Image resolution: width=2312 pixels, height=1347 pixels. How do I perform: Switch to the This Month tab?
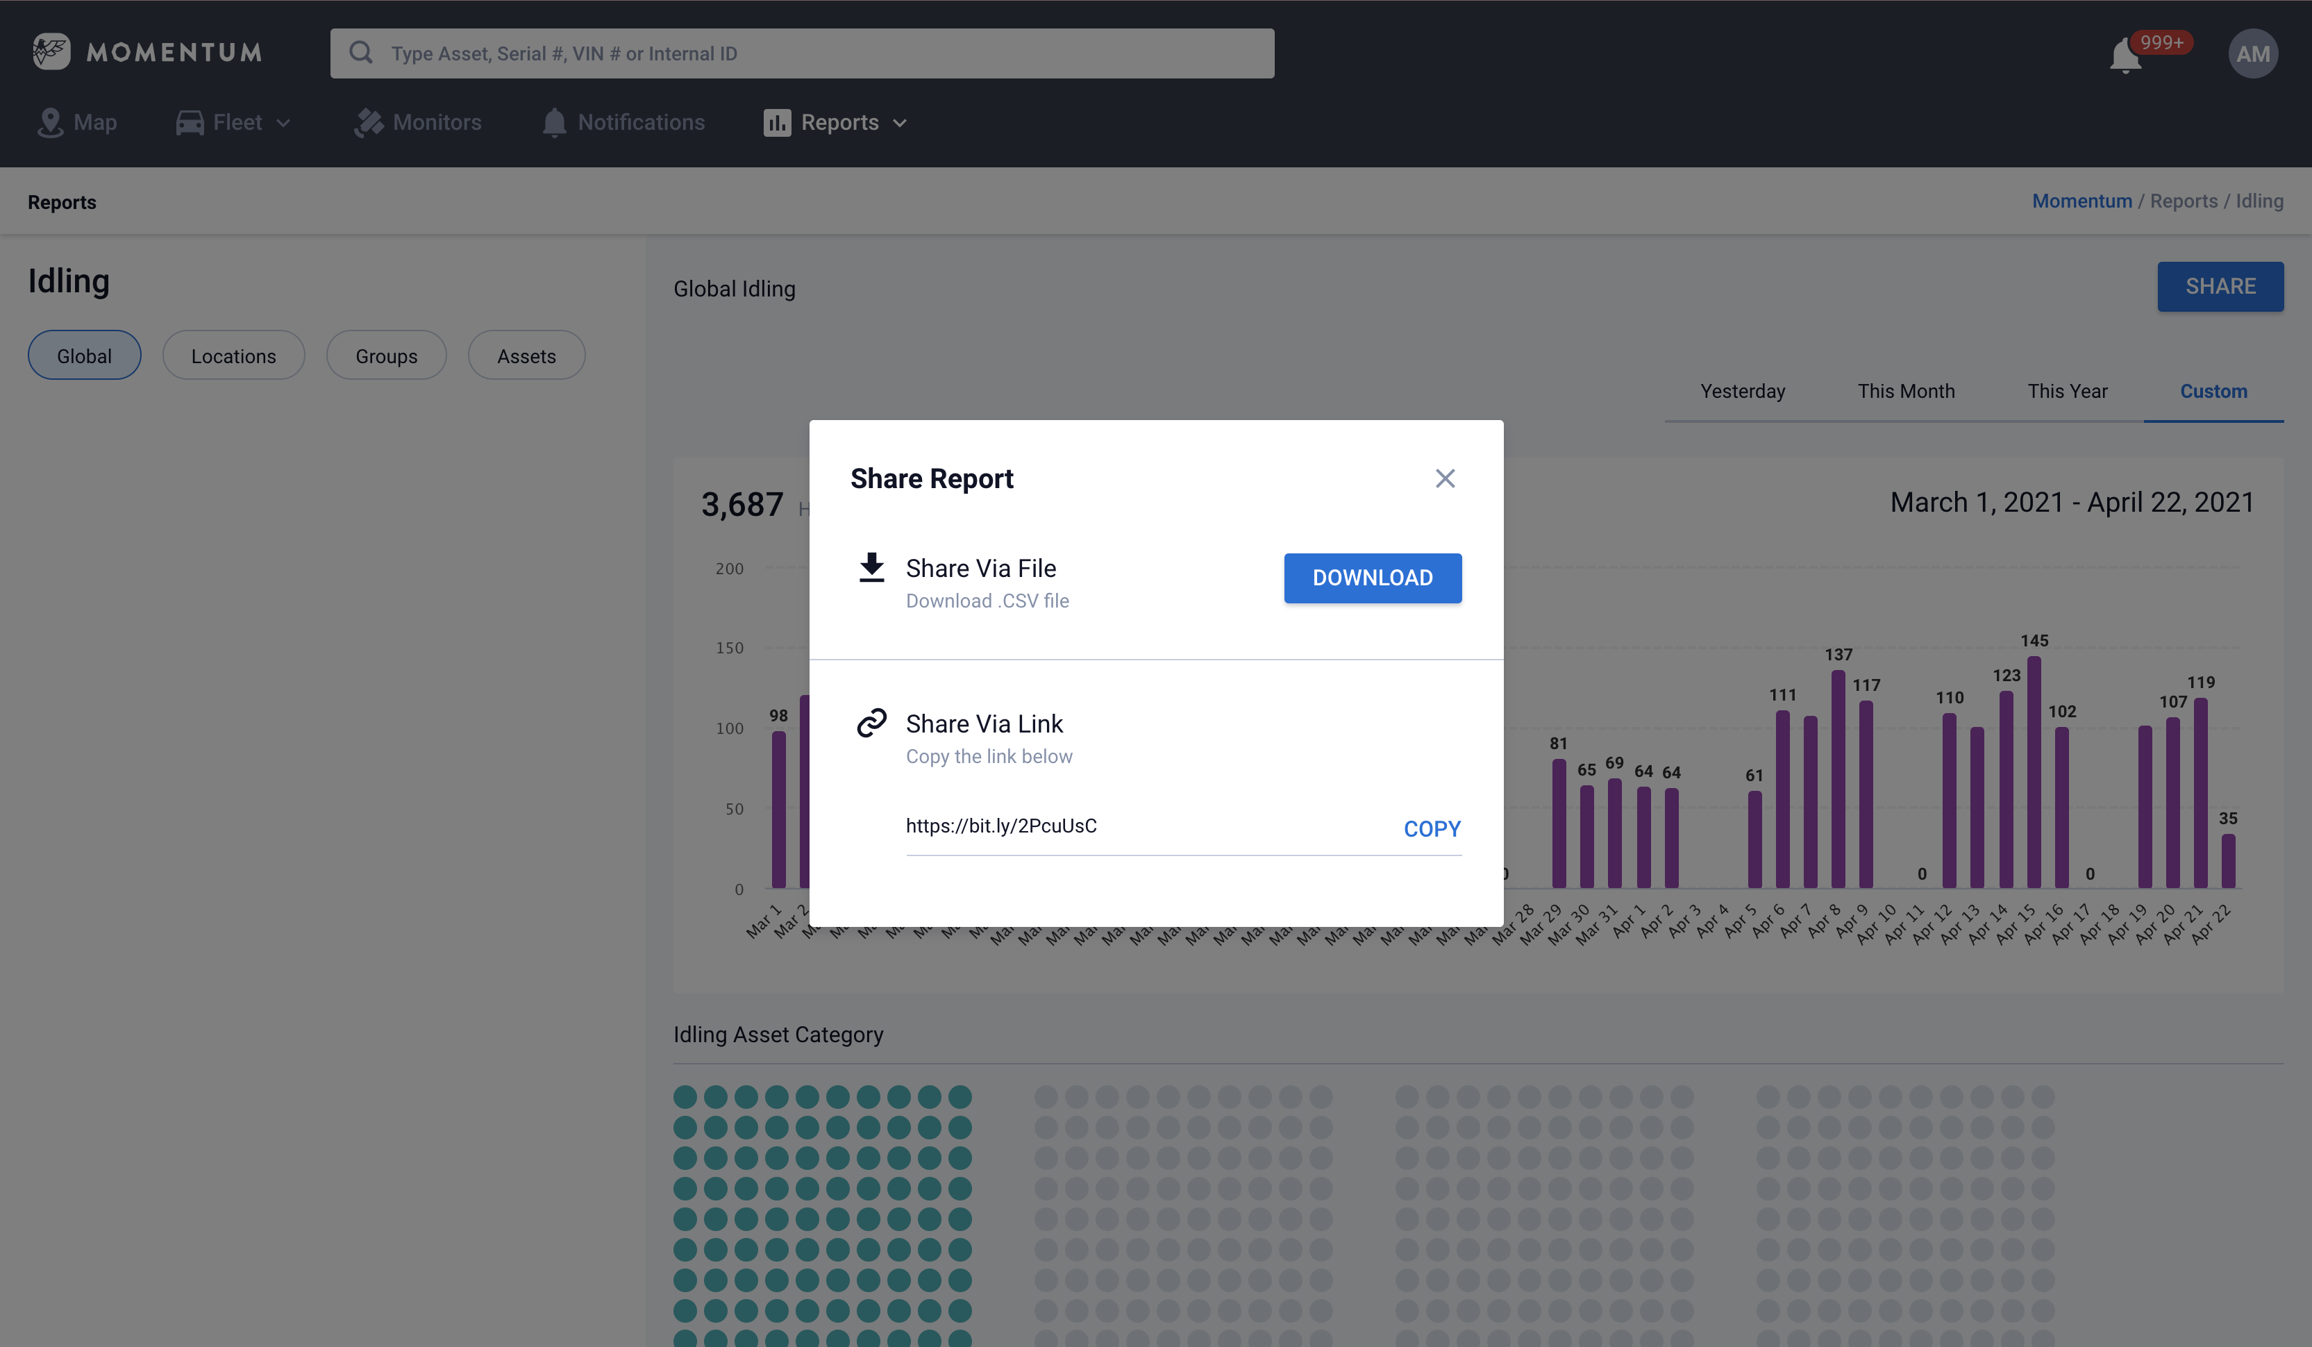(1906, 391)
